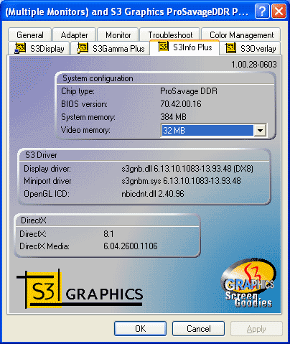Click the question mark help button
The height and width of the screenshot is (344, 290).
(x=262, y=11)
